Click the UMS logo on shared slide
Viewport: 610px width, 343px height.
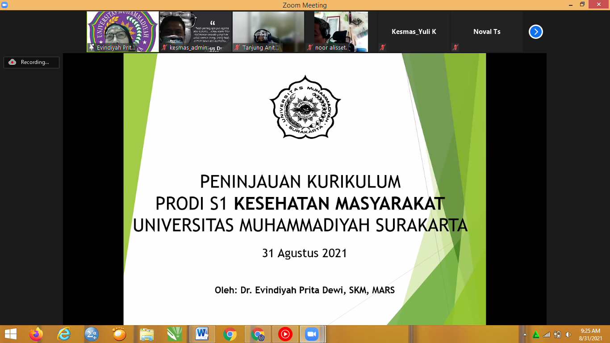click(305, 107)
